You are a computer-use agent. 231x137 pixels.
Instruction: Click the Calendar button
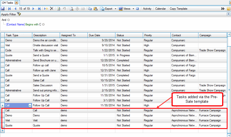tap(160, 9)
